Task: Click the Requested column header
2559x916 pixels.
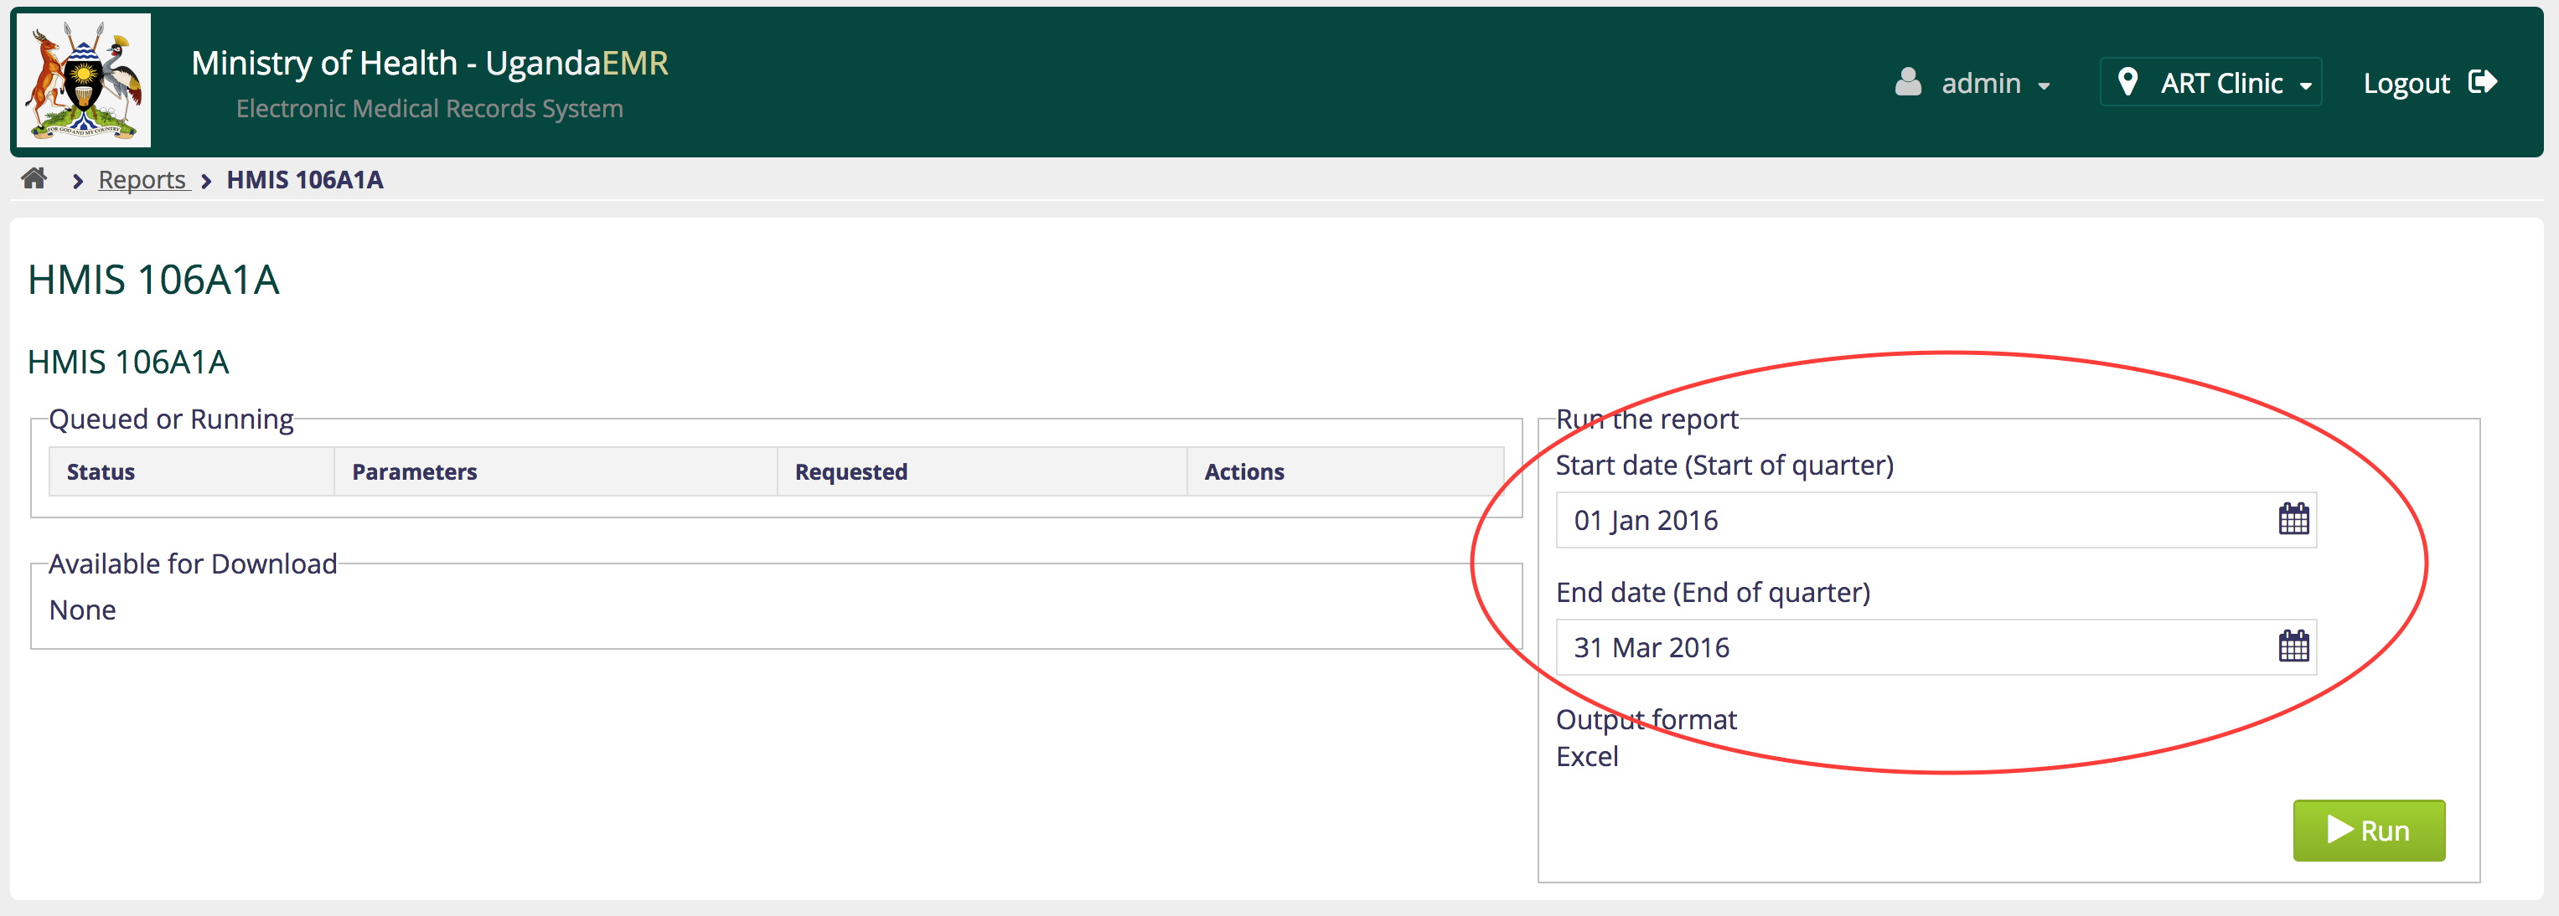Action: 850,471
